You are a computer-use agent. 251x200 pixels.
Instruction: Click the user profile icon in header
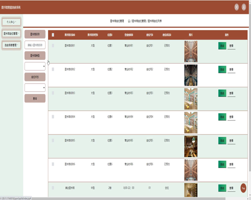coord(244,7)
